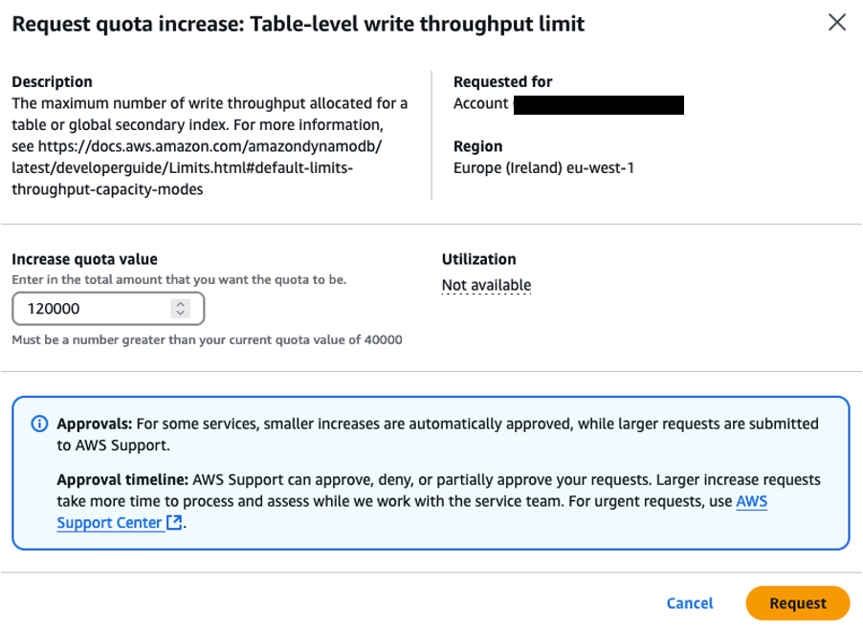The image size is (863, 631).
Task: Click the down stepper arrow to lower quota
Action: coord(179,313)
